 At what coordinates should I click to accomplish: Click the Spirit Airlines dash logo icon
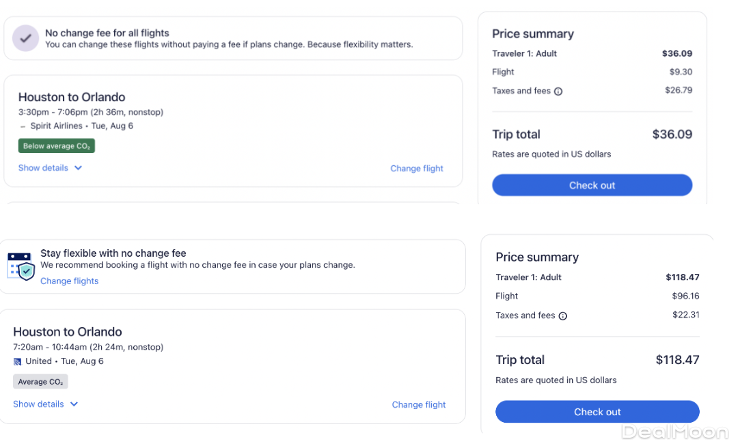[x=23, y=126]
